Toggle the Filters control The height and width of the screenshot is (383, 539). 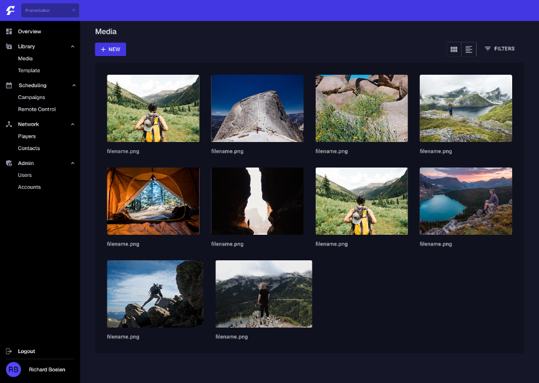499,49
